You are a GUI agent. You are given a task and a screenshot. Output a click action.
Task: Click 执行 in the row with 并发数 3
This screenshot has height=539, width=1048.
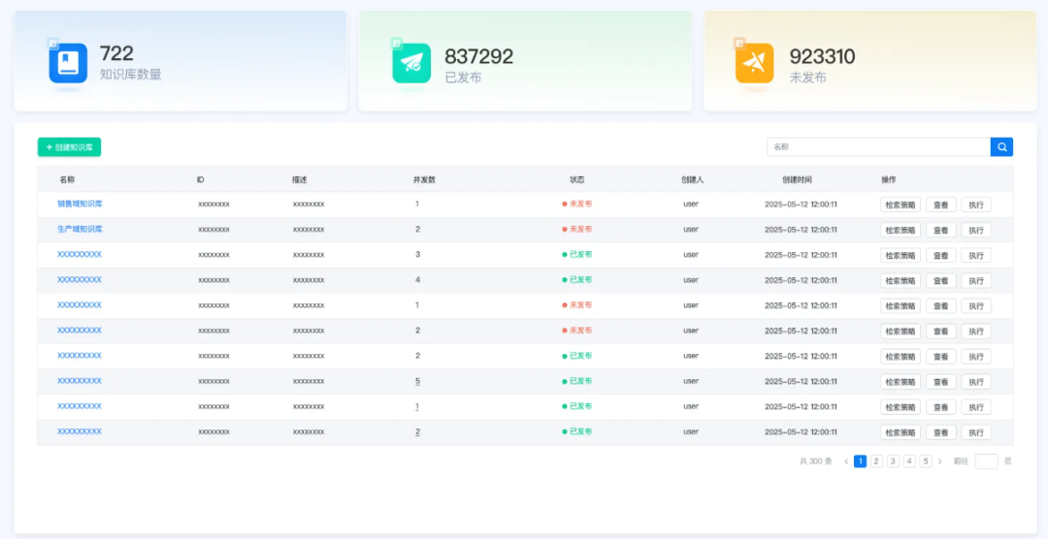point(976,256)
